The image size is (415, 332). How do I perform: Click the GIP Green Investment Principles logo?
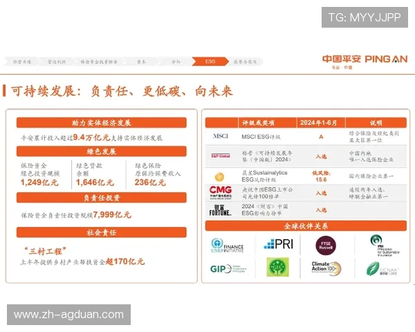click(x=228, y=269)
